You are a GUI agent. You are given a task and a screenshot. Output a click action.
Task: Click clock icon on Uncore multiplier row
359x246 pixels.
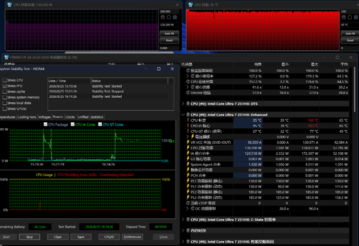coord(188,93)
